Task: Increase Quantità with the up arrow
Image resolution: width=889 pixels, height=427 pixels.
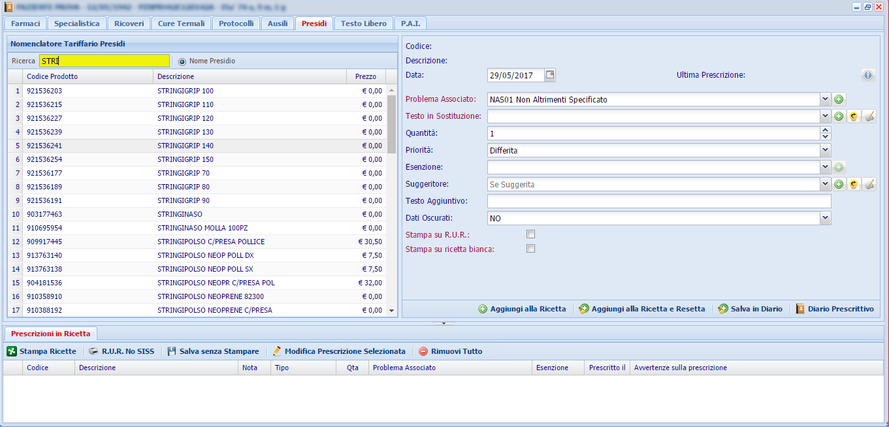Action: (826, 130)
